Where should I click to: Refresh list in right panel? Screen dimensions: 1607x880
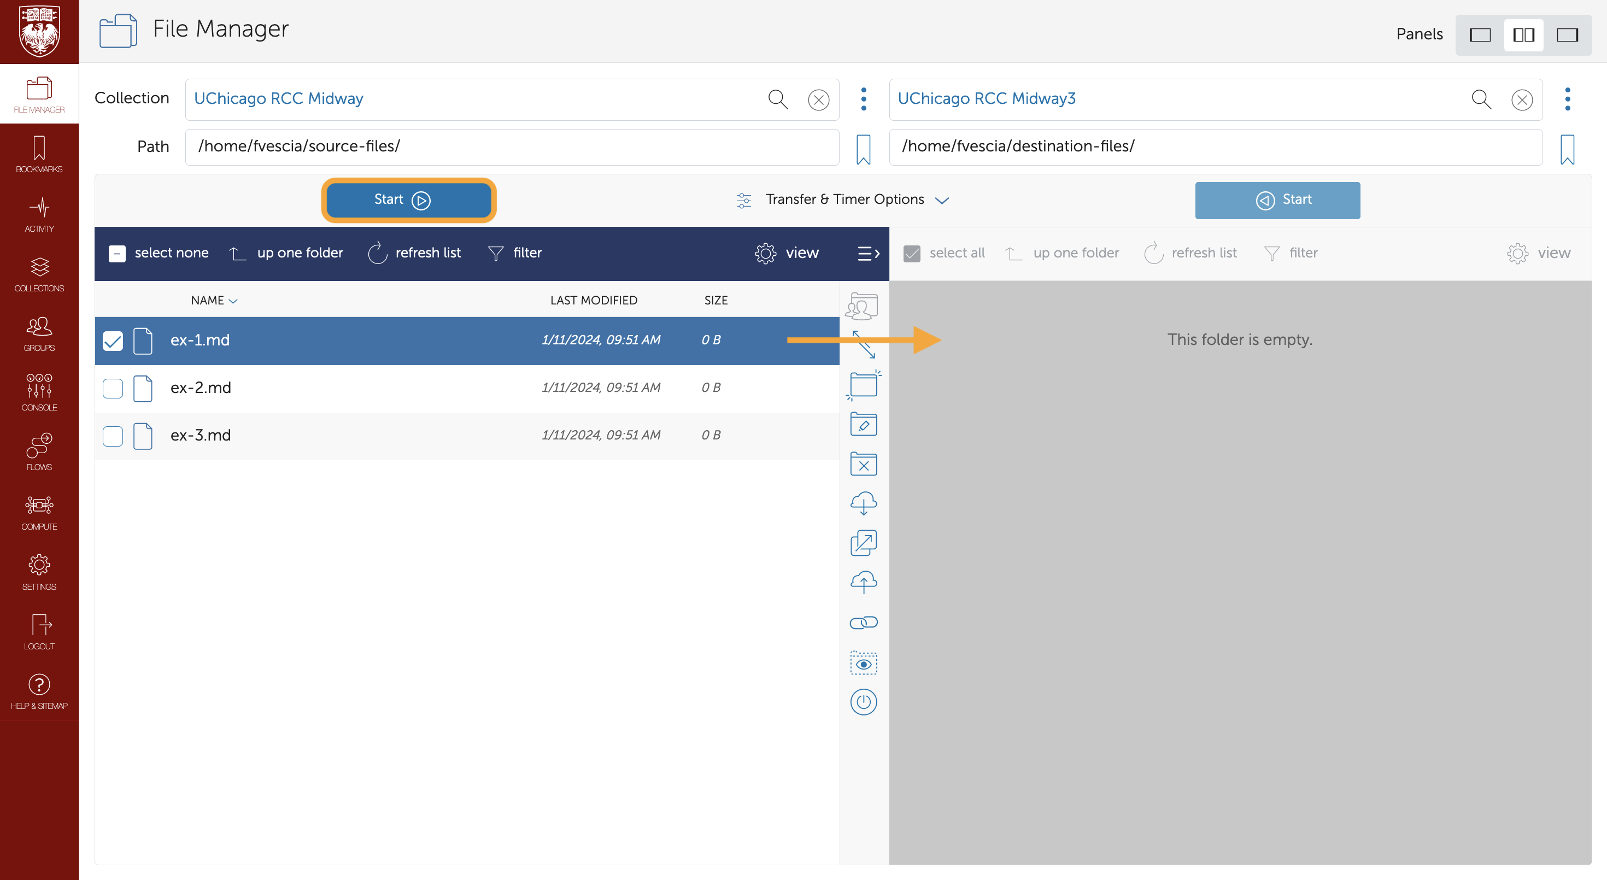(1190, 253)
